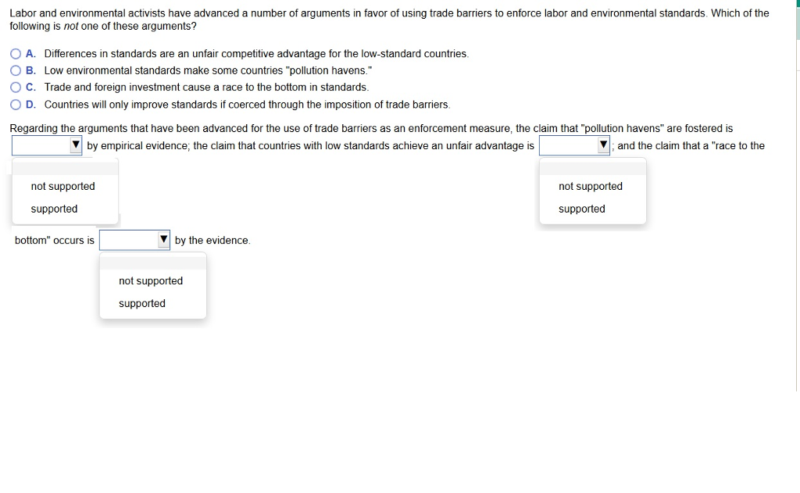Screen dimensions: 800x493
Task: Pick "supported" in the race-to-bottom list
Action: click(x=142, y=304)
